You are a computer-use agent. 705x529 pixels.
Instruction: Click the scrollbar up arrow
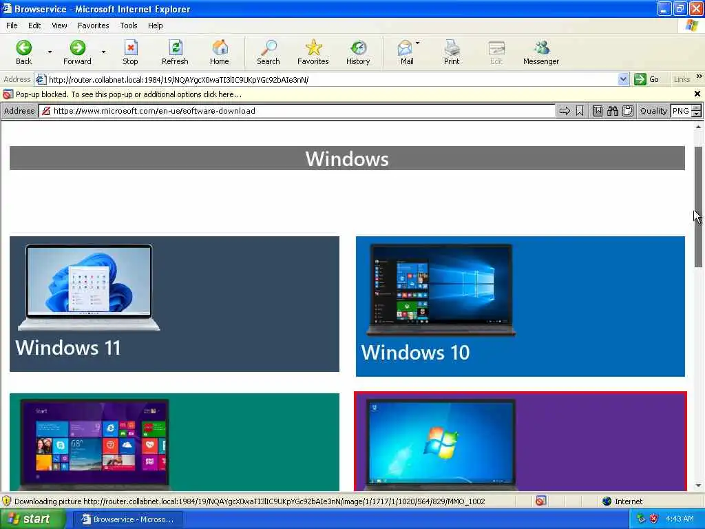tap(698, 127)
